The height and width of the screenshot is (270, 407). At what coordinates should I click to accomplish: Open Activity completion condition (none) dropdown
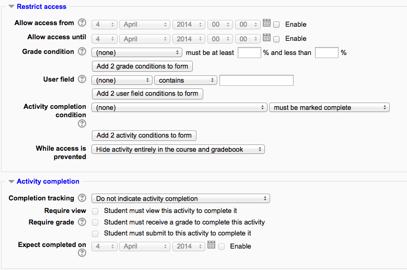coord(179,107)
